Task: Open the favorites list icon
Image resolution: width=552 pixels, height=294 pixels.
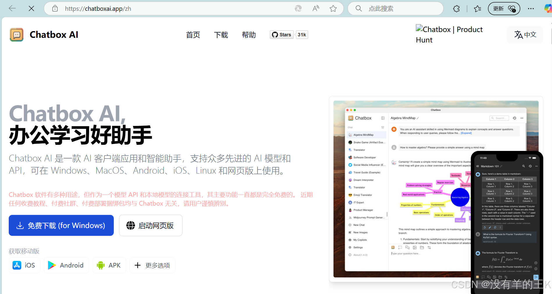Action: [x=478, y=8]
